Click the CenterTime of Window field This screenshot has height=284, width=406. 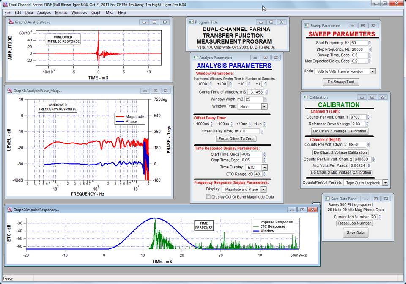click(x=255, y=92)
